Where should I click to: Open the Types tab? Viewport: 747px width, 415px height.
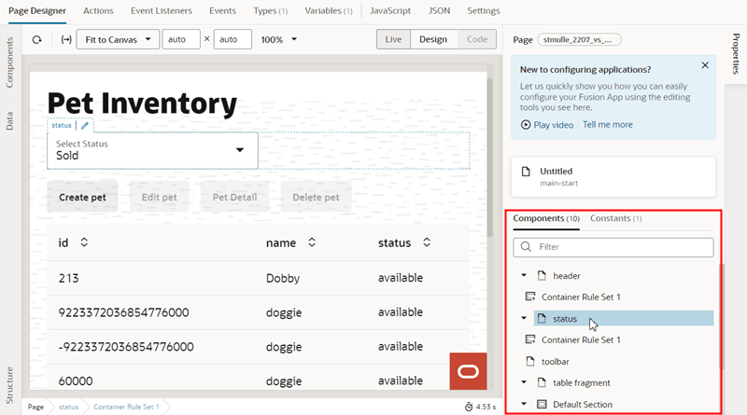click(270, 10)
